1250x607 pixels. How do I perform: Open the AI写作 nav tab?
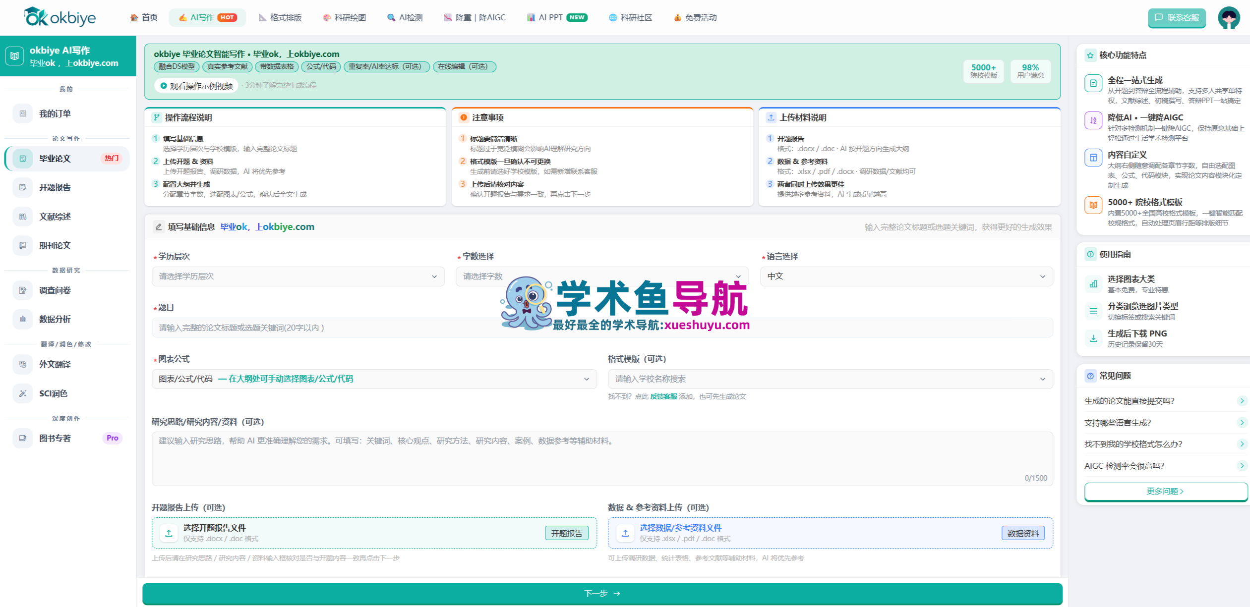[207, 18]
